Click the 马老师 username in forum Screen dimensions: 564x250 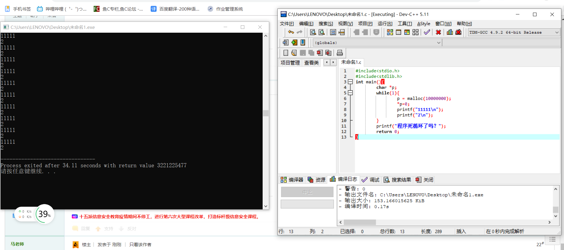(17, 244)
